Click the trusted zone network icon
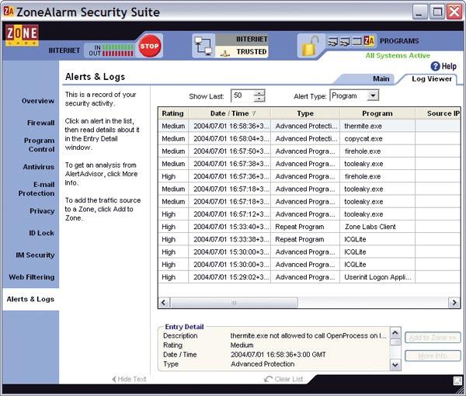The width and height of the screenshot is (466, 396). tap(225, 53)
